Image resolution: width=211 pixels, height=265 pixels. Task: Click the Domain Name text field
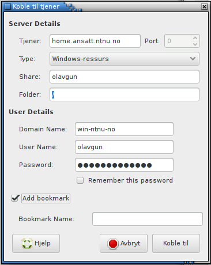tap(124, 129)
